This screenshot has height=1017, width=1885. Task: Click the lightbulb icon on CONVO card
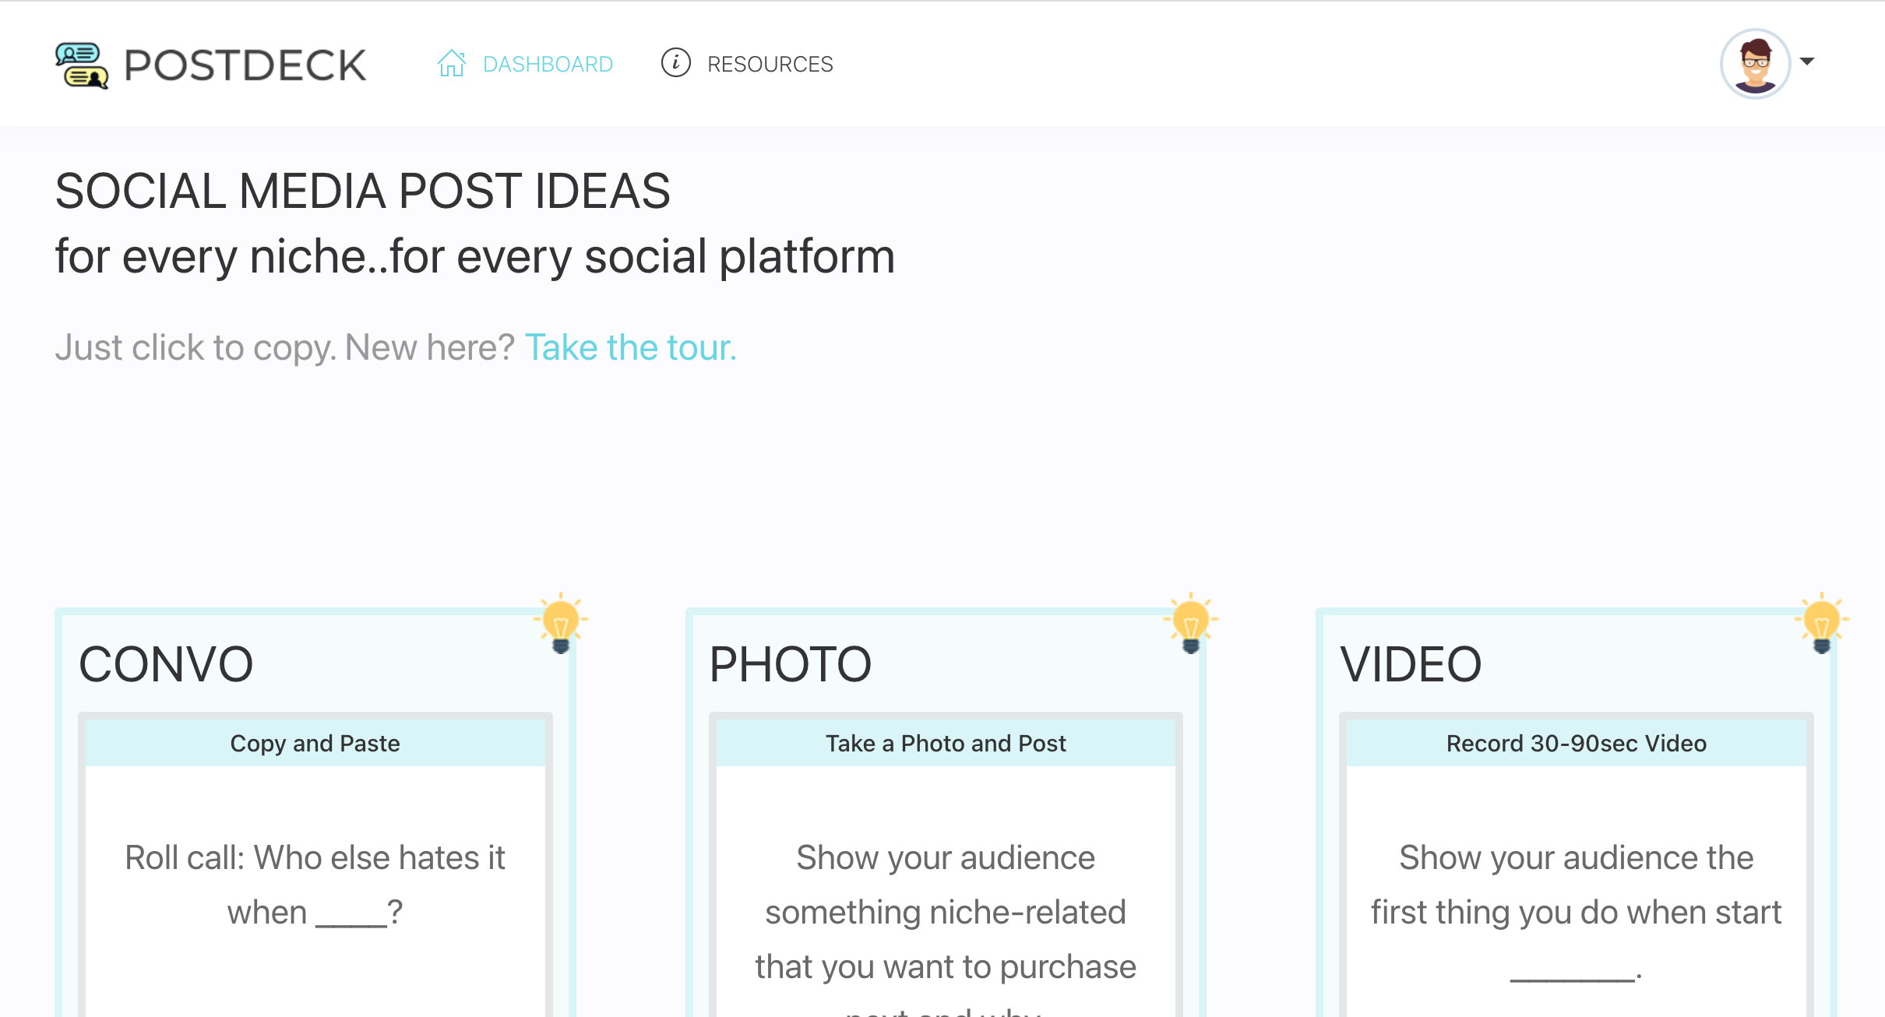pos(560,624)
